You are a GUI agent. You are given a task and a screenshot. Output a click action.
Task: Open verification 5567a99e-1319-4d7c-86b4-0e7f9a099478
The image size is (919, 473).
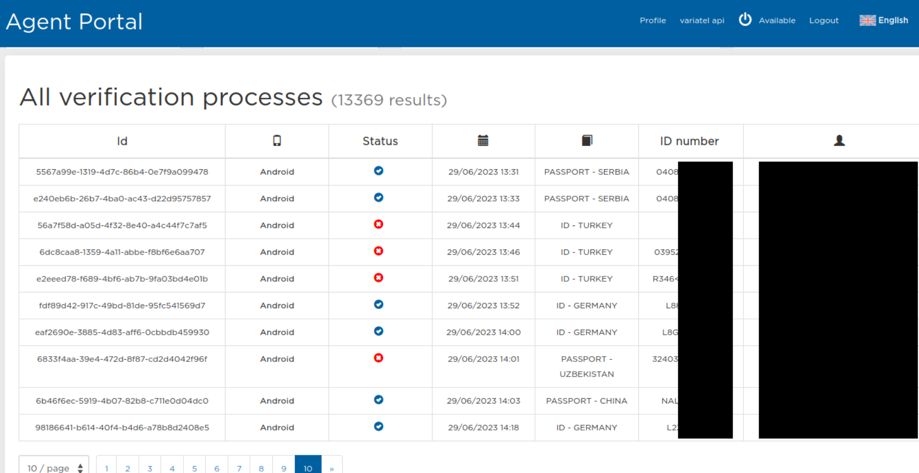point(122,172)
